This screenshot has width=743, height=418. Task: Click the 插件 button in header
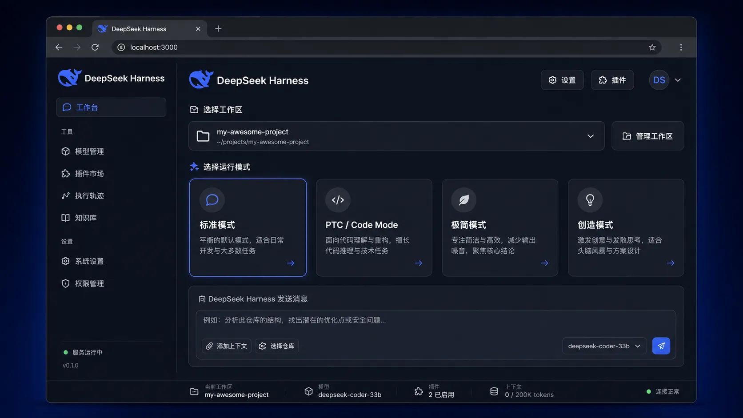click(612, 80)
